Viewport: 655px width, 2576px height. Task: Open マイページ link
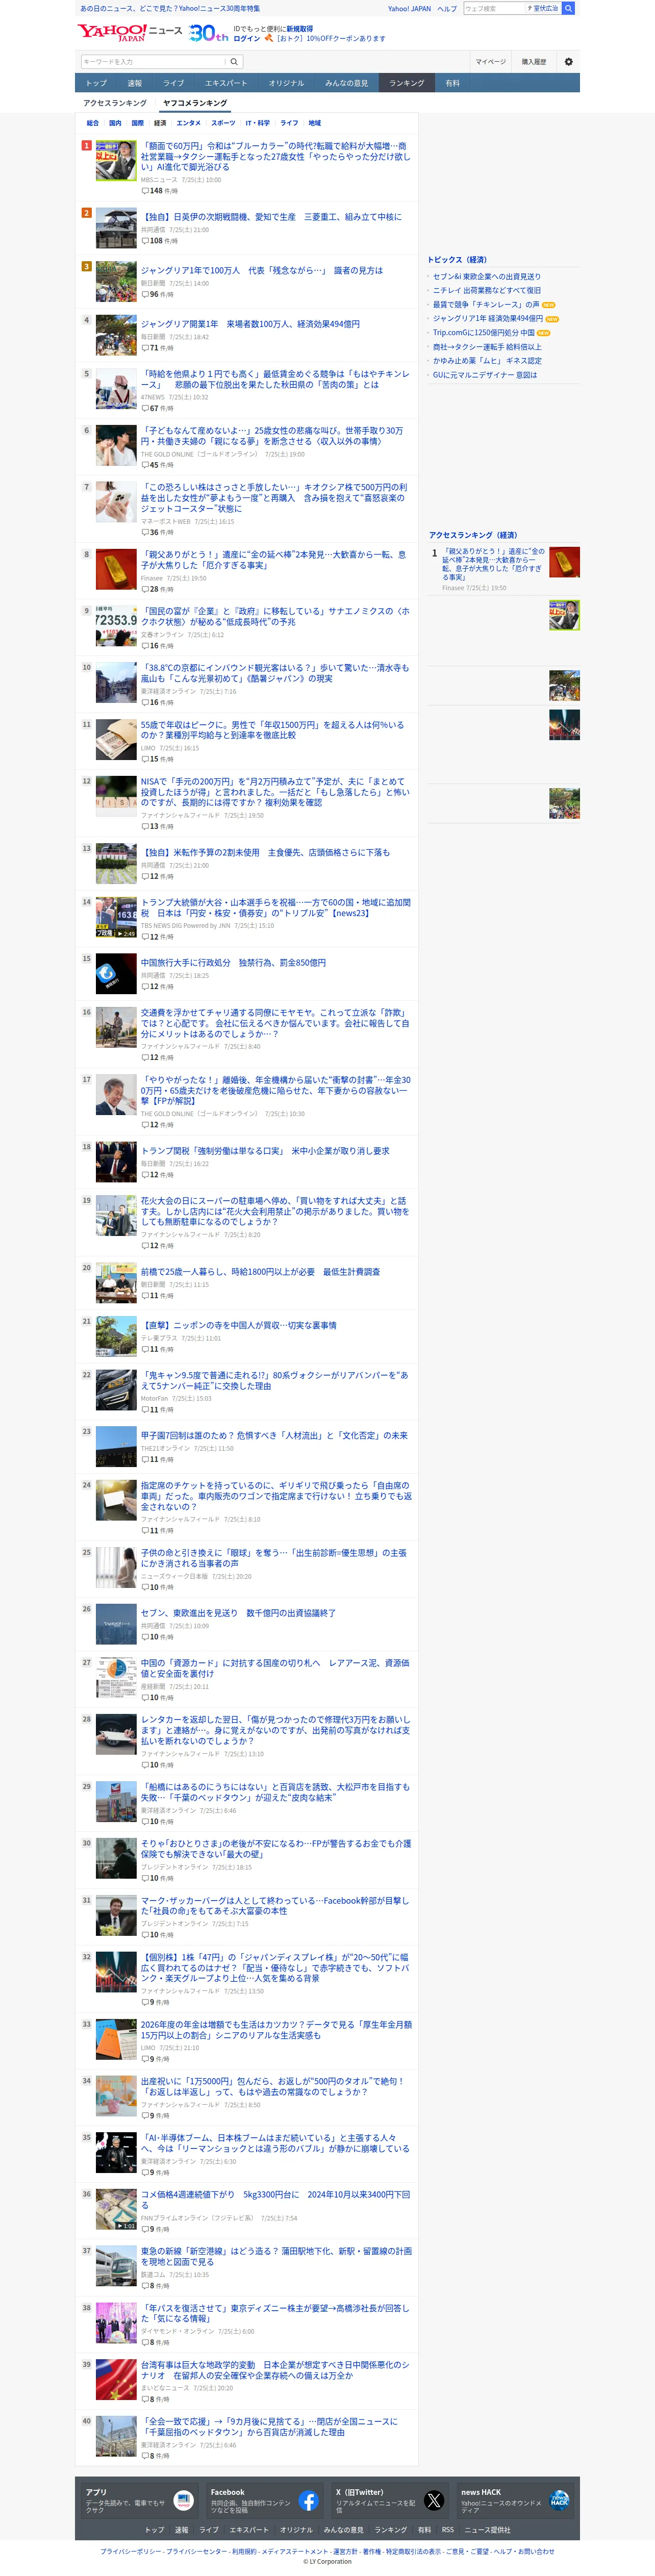coord(490,62)
